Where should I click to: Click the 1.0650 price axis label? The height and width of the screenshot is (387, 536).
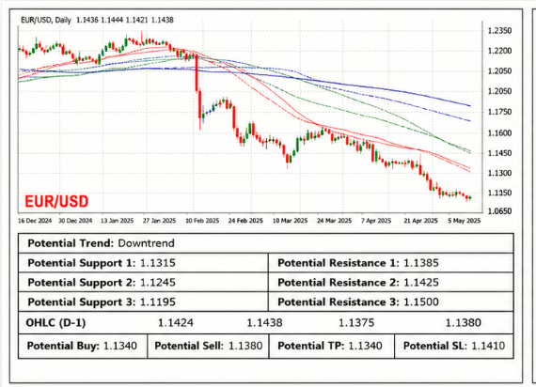[499, 211]
